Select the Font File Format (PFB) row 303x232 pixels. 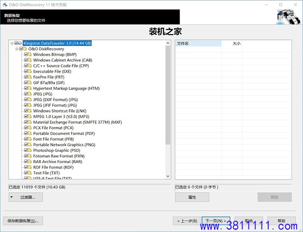point(54,139)
